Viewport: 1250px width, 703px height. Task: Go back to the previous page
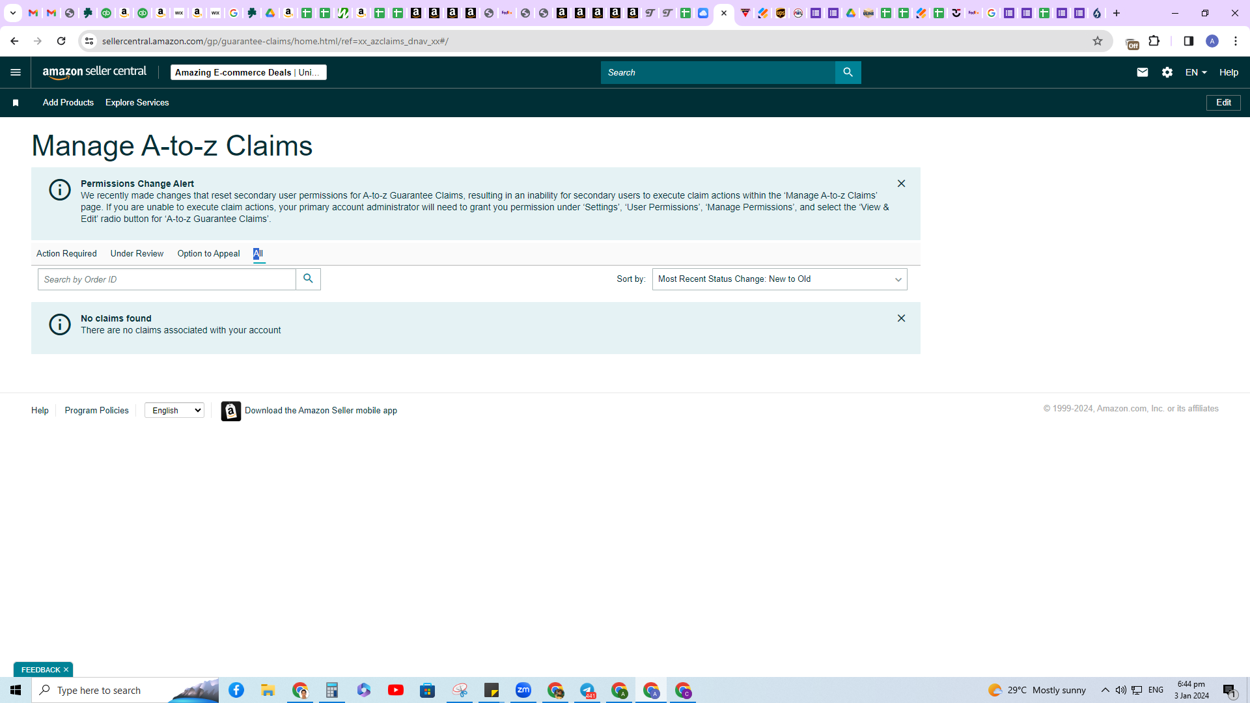coord(14,41)
